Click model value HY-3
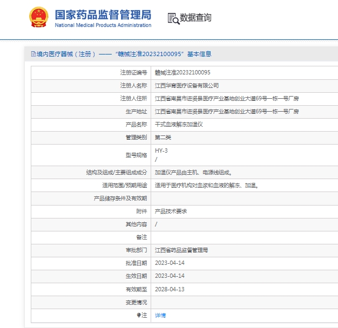This screenshot has height=328, width=338. [161, 151]
